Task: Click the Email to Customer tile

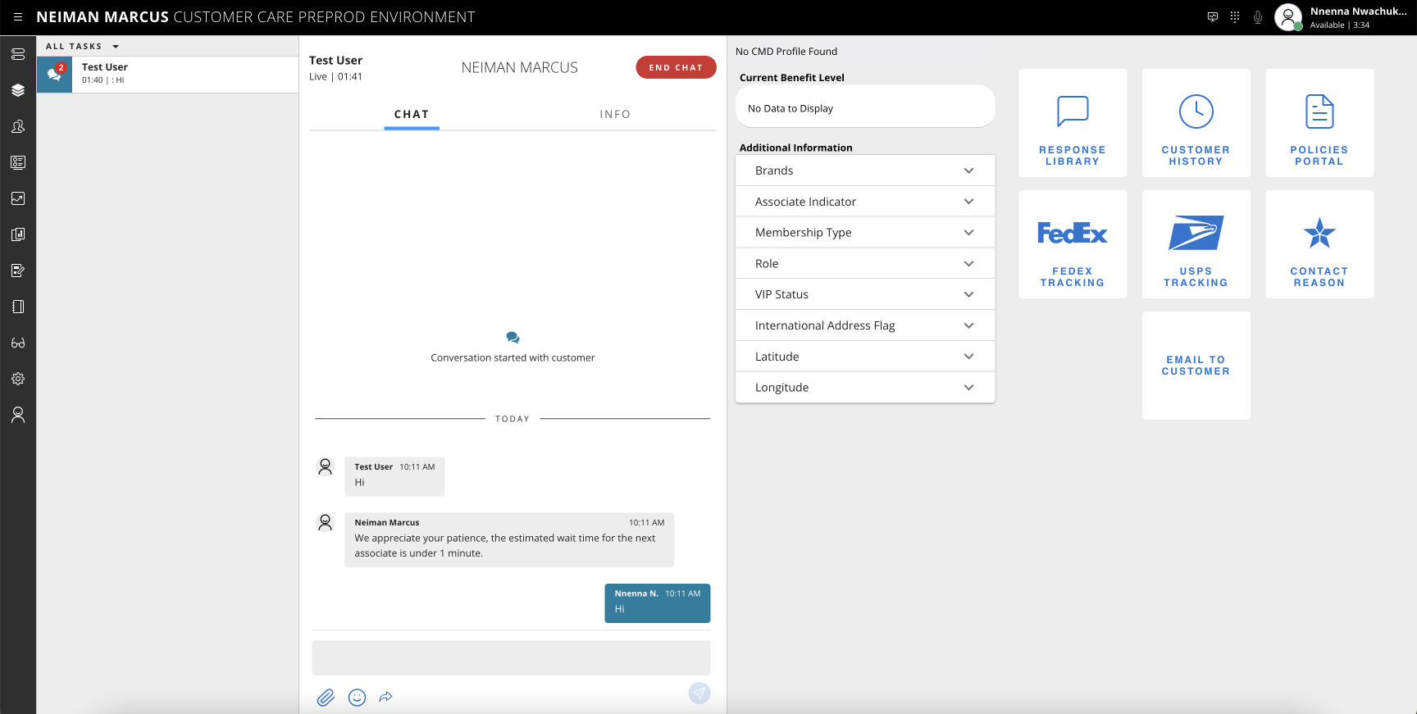Action: pos(1196,366)
